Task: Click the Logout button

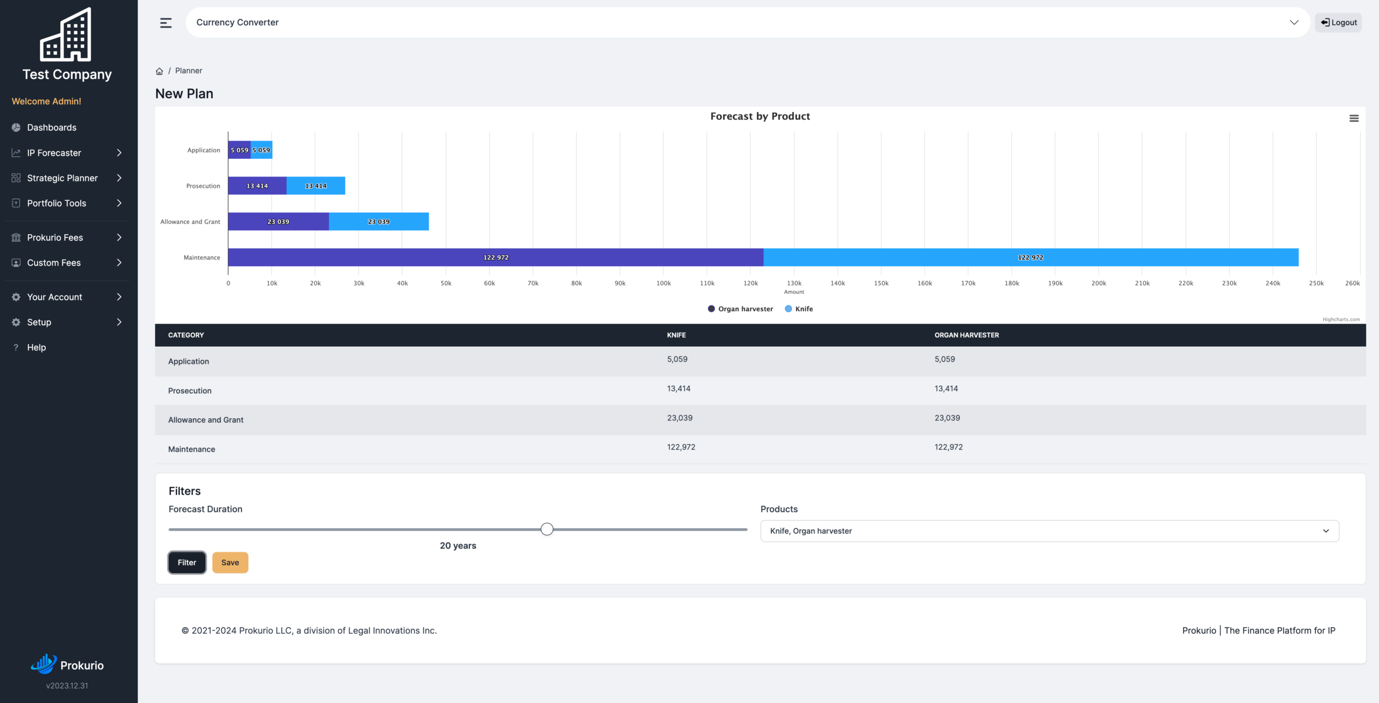Action: coord(1338,23)
